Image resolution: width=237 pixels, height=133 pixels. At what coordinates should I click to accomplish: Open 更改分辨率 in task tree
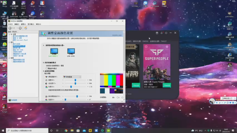[16, 44]
